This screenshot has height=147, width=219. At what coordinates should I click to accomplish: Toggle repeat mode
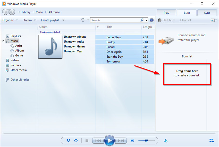(x=76, y=141)
